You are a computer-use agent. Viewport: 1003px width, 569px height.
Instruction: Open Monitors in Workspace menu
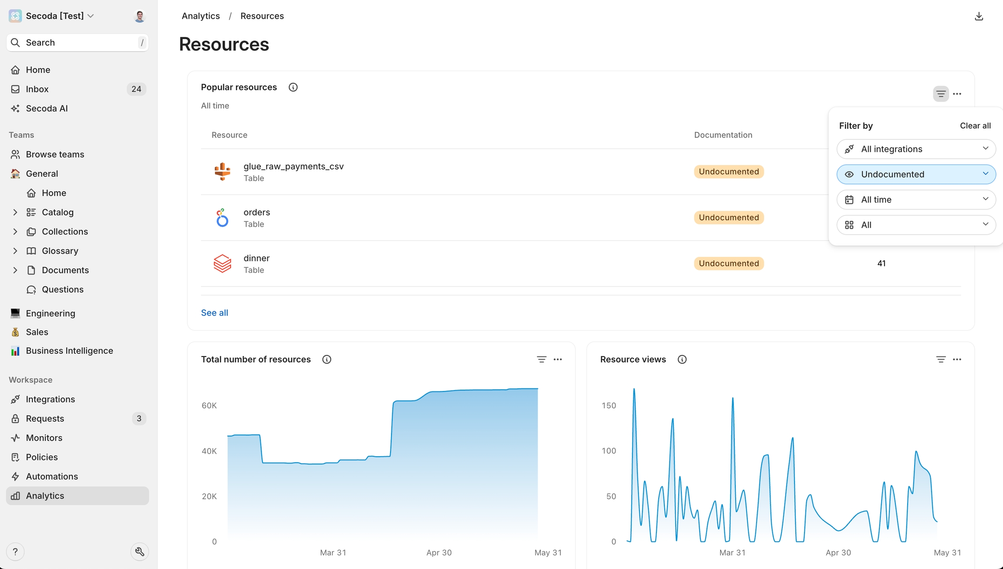click(x=44, y=438)
